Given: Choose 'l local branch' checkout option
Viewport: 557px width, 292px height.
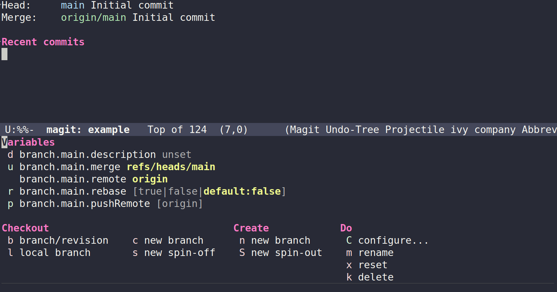Looking at the screenshot, I should [49, 253].
